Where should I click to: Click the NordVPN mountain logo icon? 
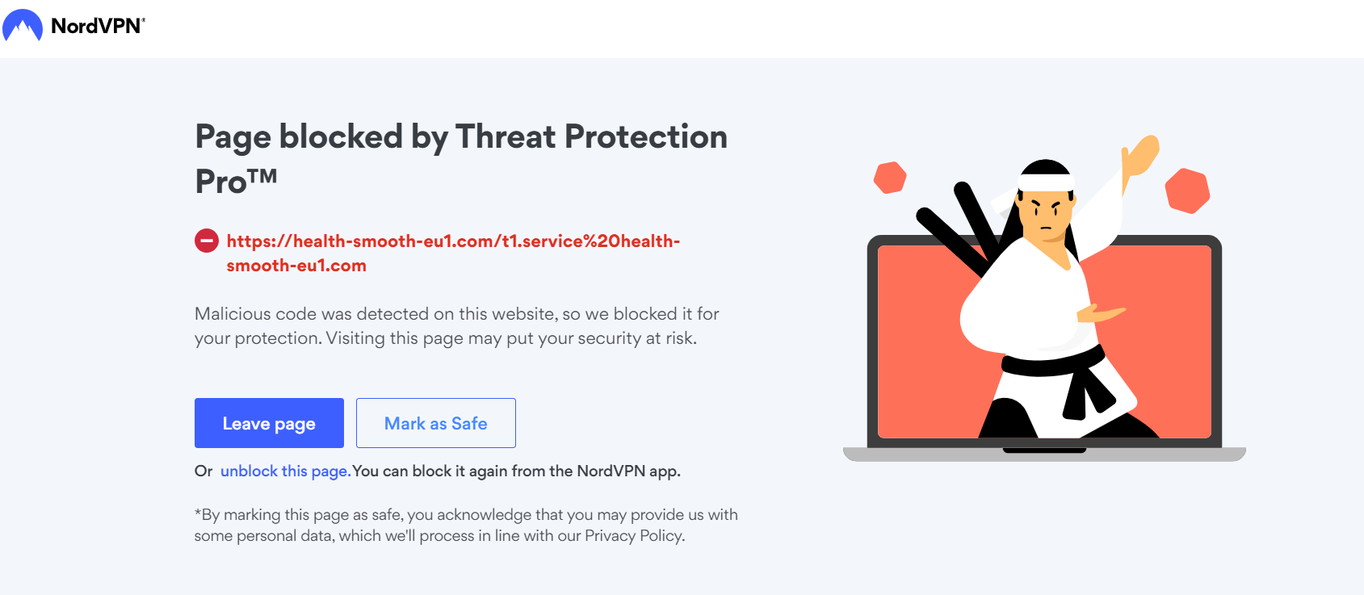[23, 26]
